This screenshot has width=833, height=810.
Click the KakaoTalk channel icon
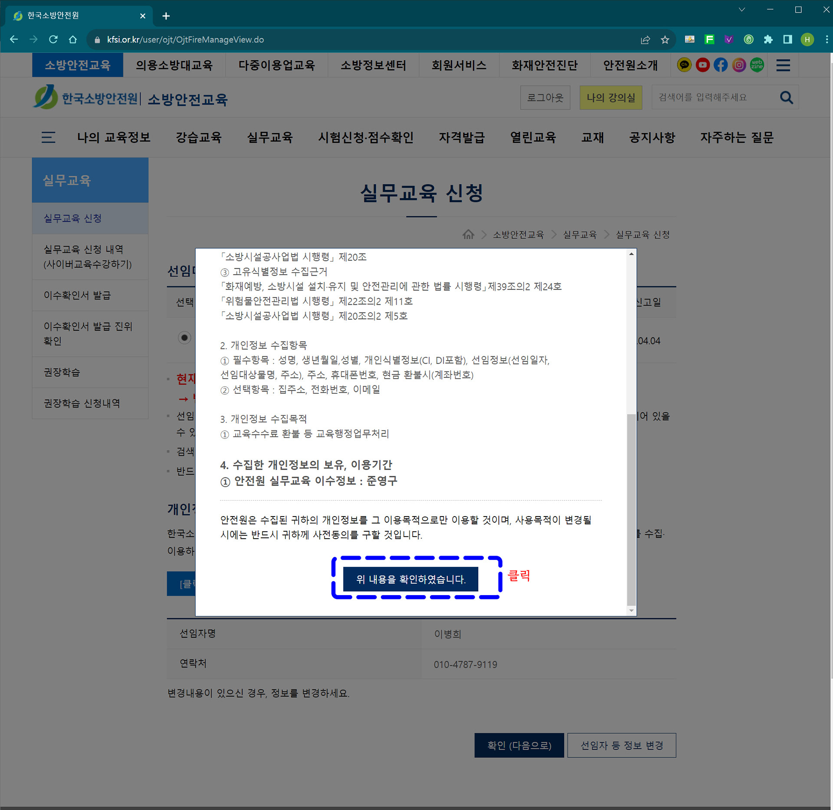tap(684, 65)
